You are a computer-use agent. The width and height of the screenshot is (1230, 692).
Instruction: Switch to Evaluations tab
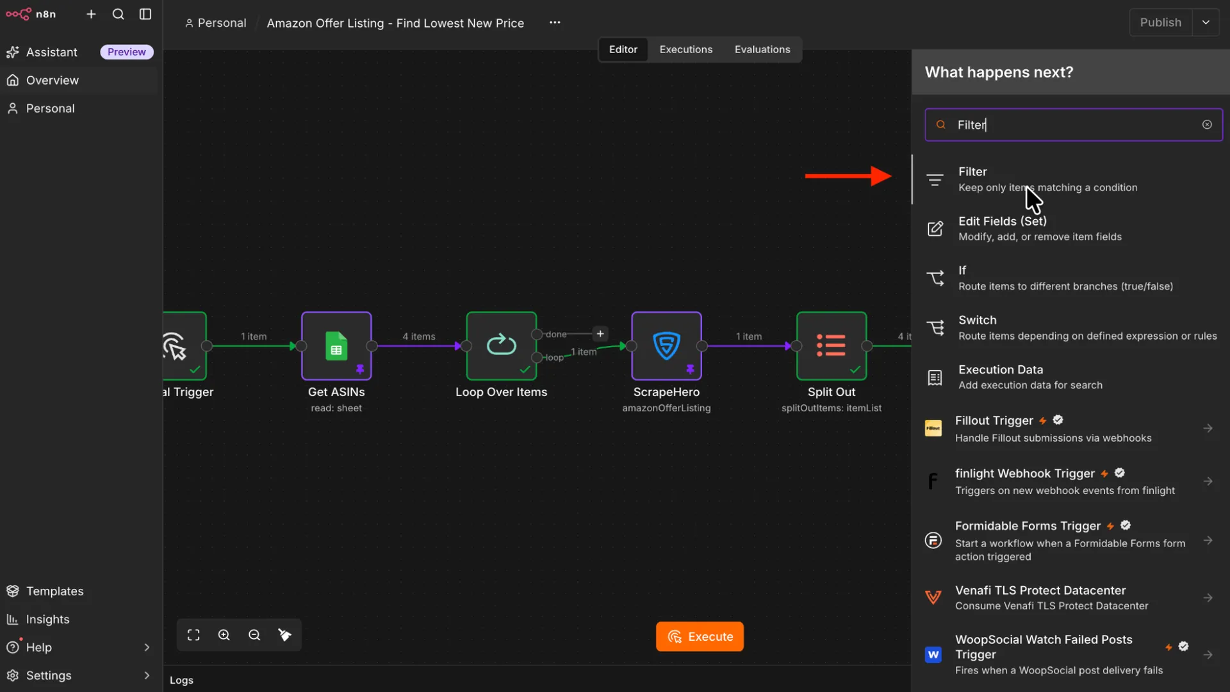point(762,49)
